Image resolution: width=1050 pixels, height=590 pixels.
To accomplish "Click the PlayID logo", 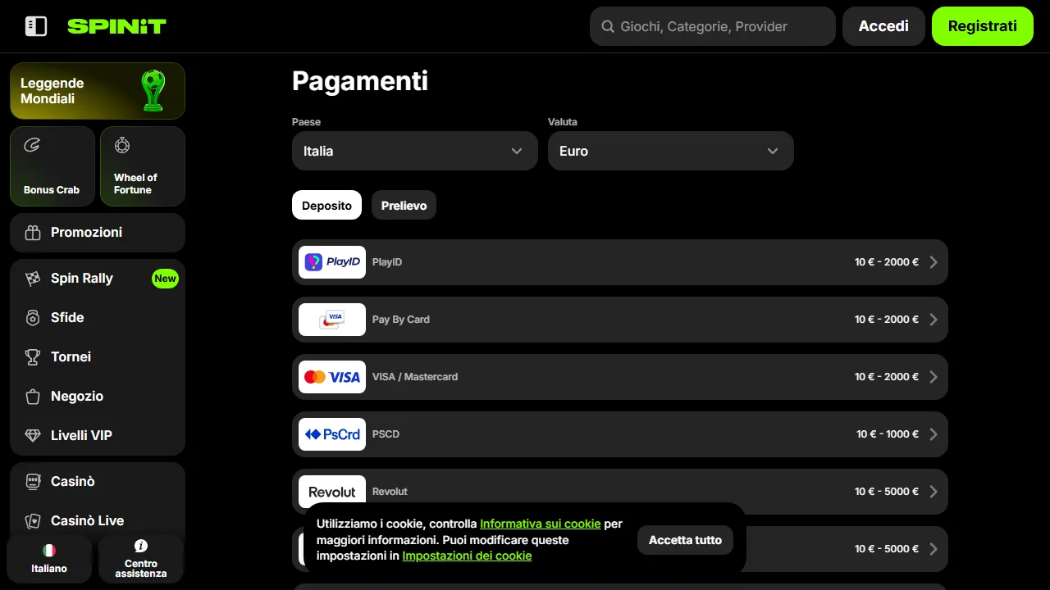I will (332, 262).
